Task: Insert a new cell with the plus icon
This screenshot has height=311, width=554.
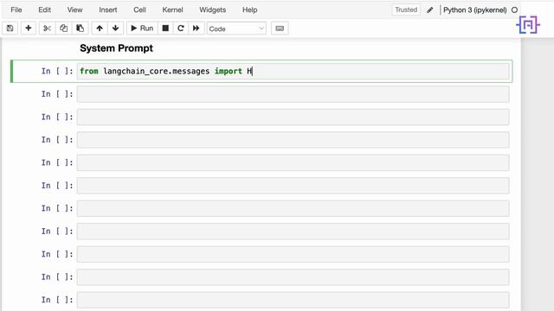Action: [x=29, y=29]
